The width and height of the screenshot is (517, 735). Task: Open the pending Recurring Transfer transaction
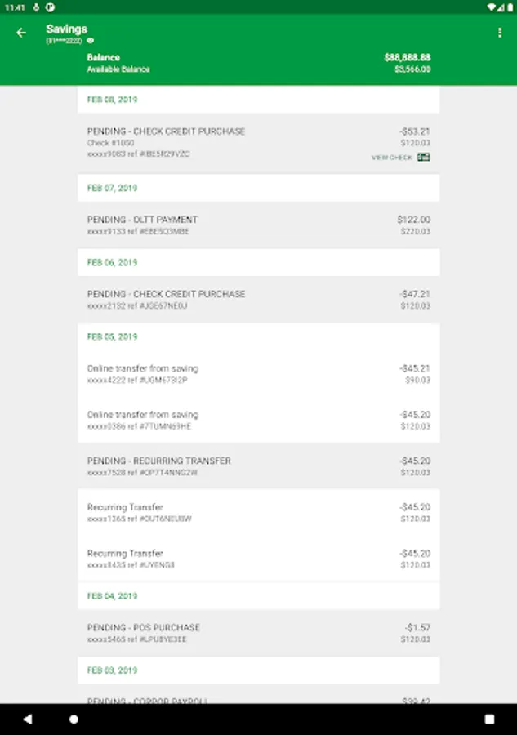[x=258, y=466]
